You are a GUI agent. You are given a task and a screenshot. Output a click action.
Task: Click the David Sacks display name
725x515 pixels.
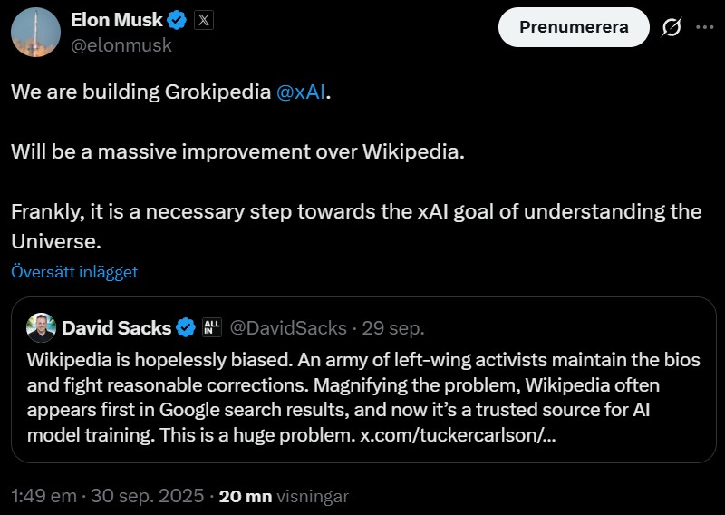[117, 326]
